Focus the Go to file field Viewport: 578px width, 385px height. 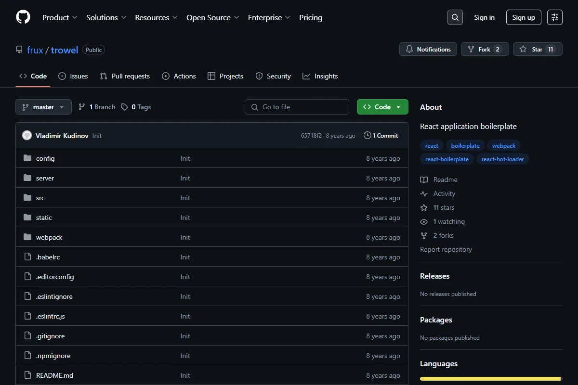[297, 107]
